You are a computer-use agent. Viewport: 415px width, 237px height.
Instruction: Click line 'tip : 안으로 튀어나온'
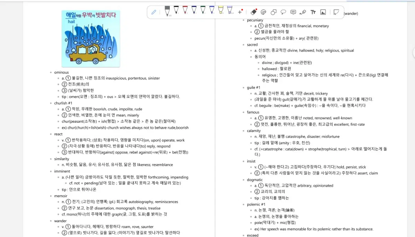point(79,190)
